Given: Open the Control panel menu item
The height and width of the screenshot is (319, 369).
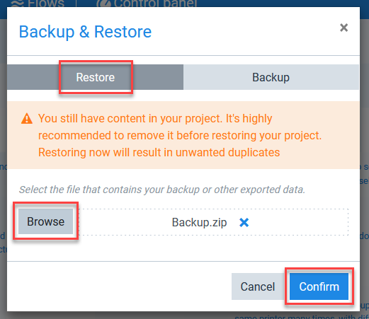Looking at the screenshot, I should pos(147,4).
